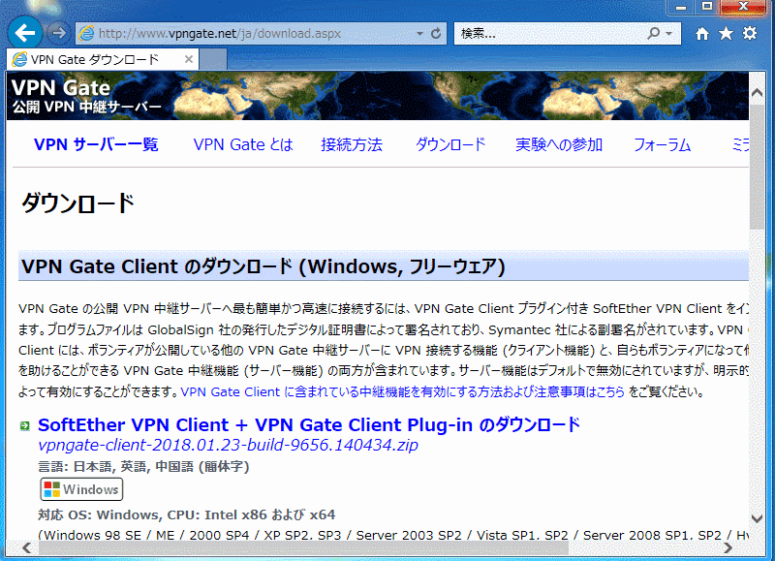This screenshot has height=561, width=775.
Task: Download vpngate-client-2018.01.23-build-9656.140434.zip
Action: click(229, 445)
